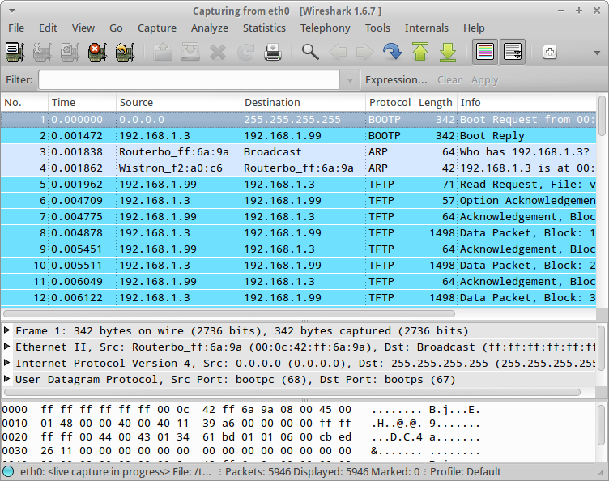Select packet 8 Data Packet Block 1
Image resolution: width=609 pixels, height=481 pixels.
298,233
